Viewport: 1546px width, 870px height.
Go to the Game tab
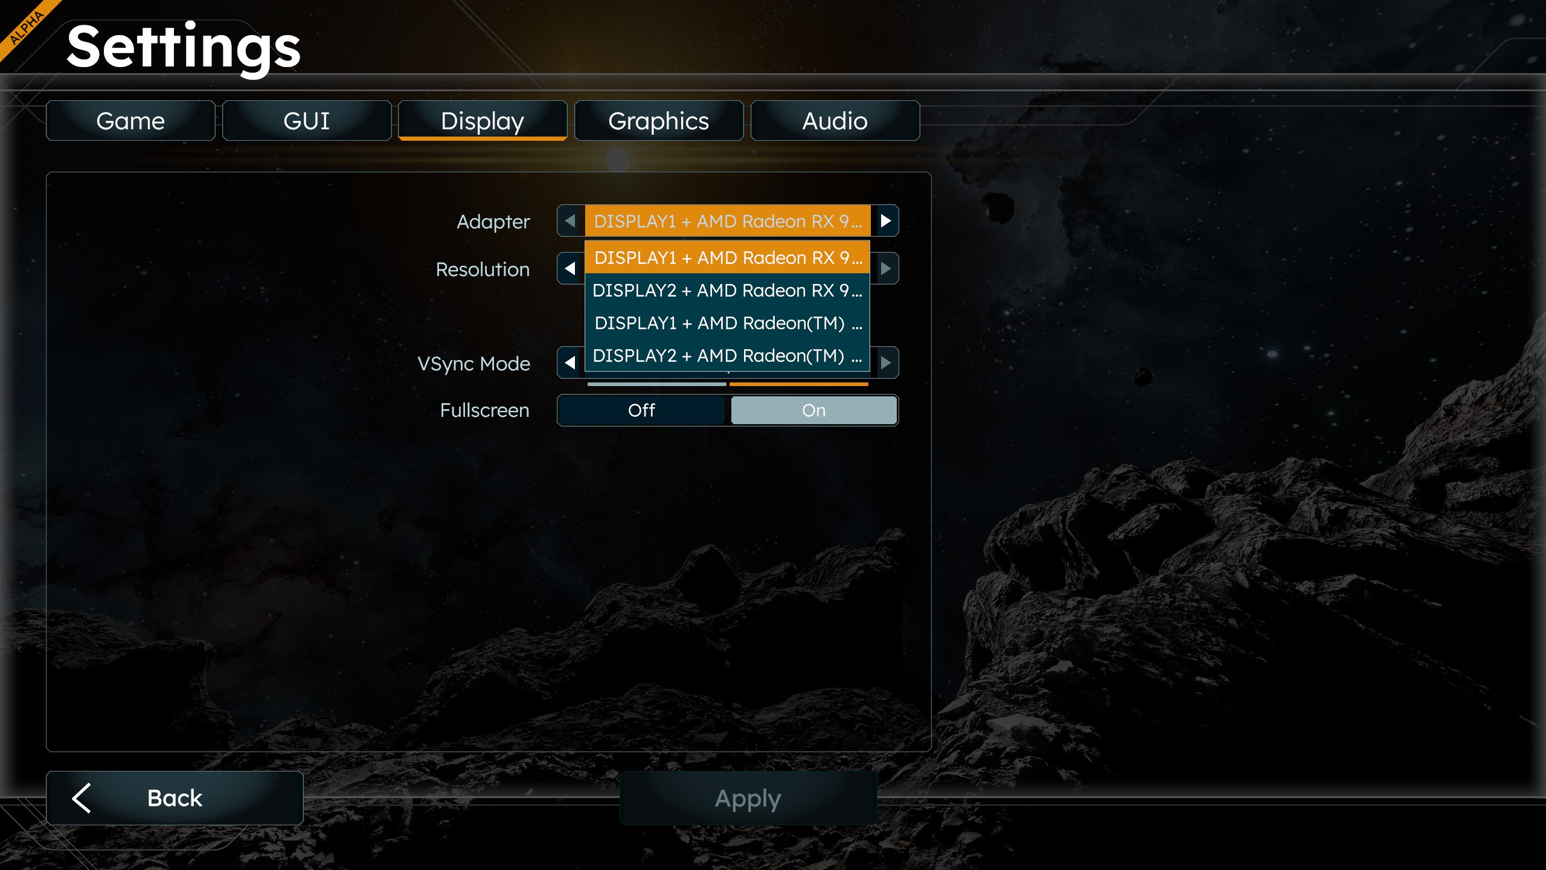pos(130,121)
